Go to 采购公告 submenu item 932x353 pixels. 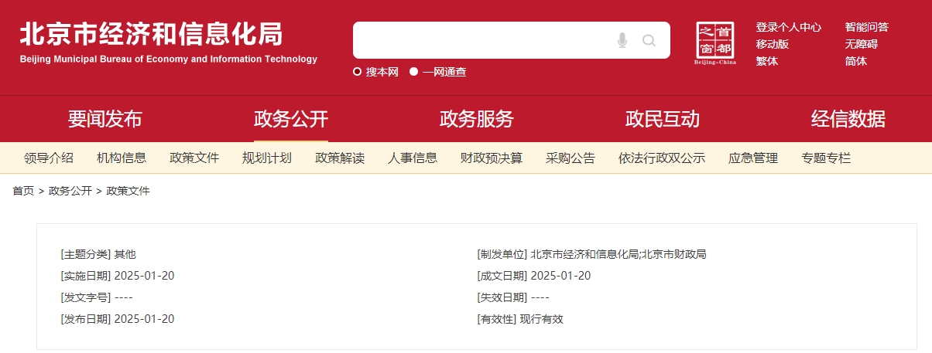pyautogui.click(x=571, y=158)
